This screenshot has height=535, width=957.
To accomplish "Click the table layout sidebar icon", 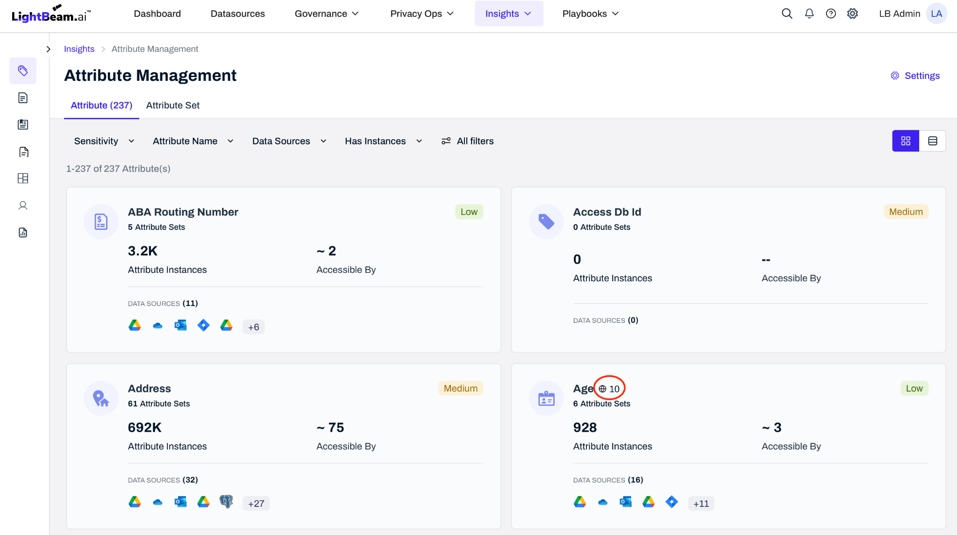I will pyautogui.click(x=23, y=178).
